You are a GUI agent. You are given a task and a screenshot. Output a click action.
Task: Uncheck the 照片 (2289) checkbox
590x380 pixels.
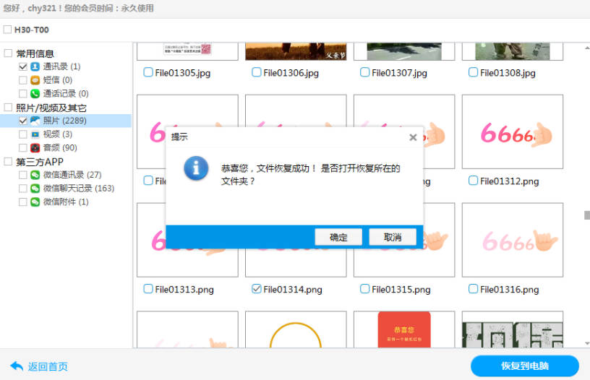pyautogui.click(x=23, y=121)
